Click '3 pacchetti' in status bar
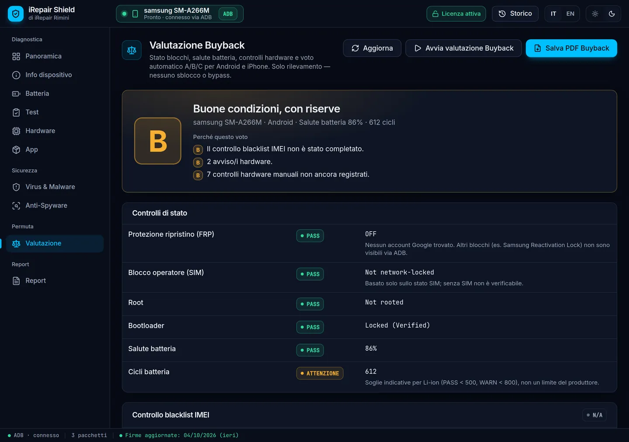This screenshot has height=442, width=629. click(x=89, y=435)
